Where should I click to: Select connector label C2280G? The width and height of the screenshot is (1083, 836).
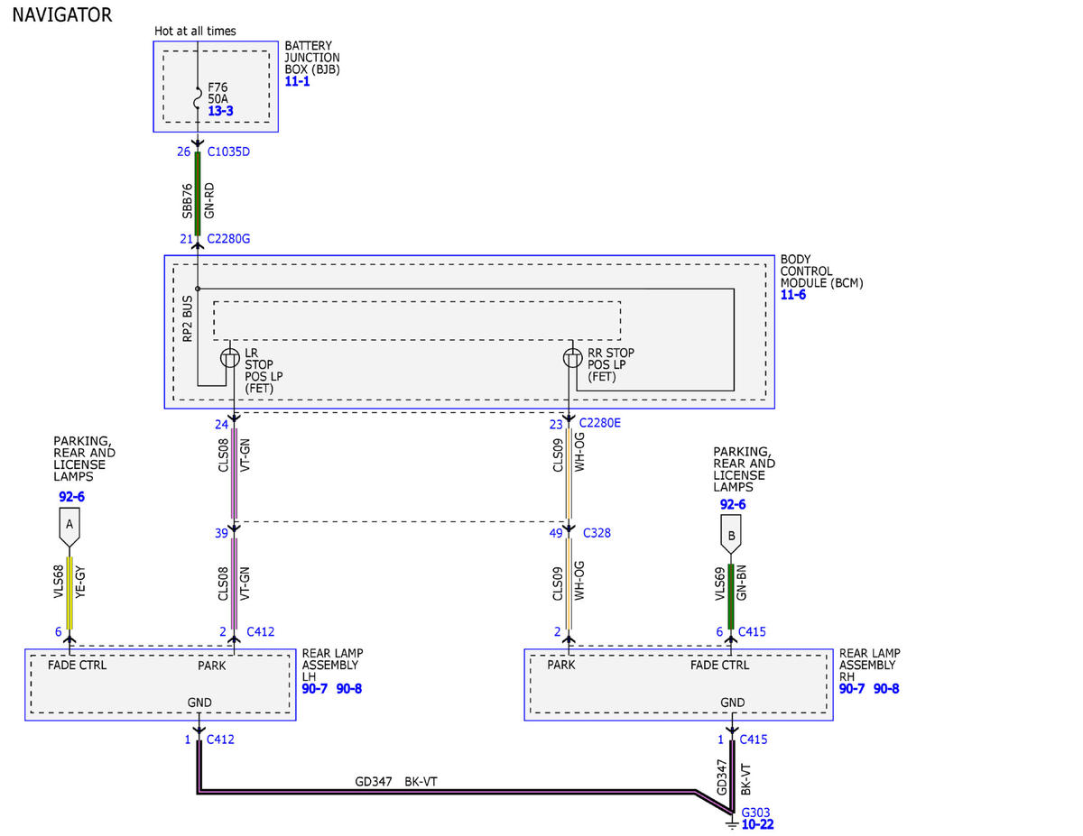[x=228, y=239]
